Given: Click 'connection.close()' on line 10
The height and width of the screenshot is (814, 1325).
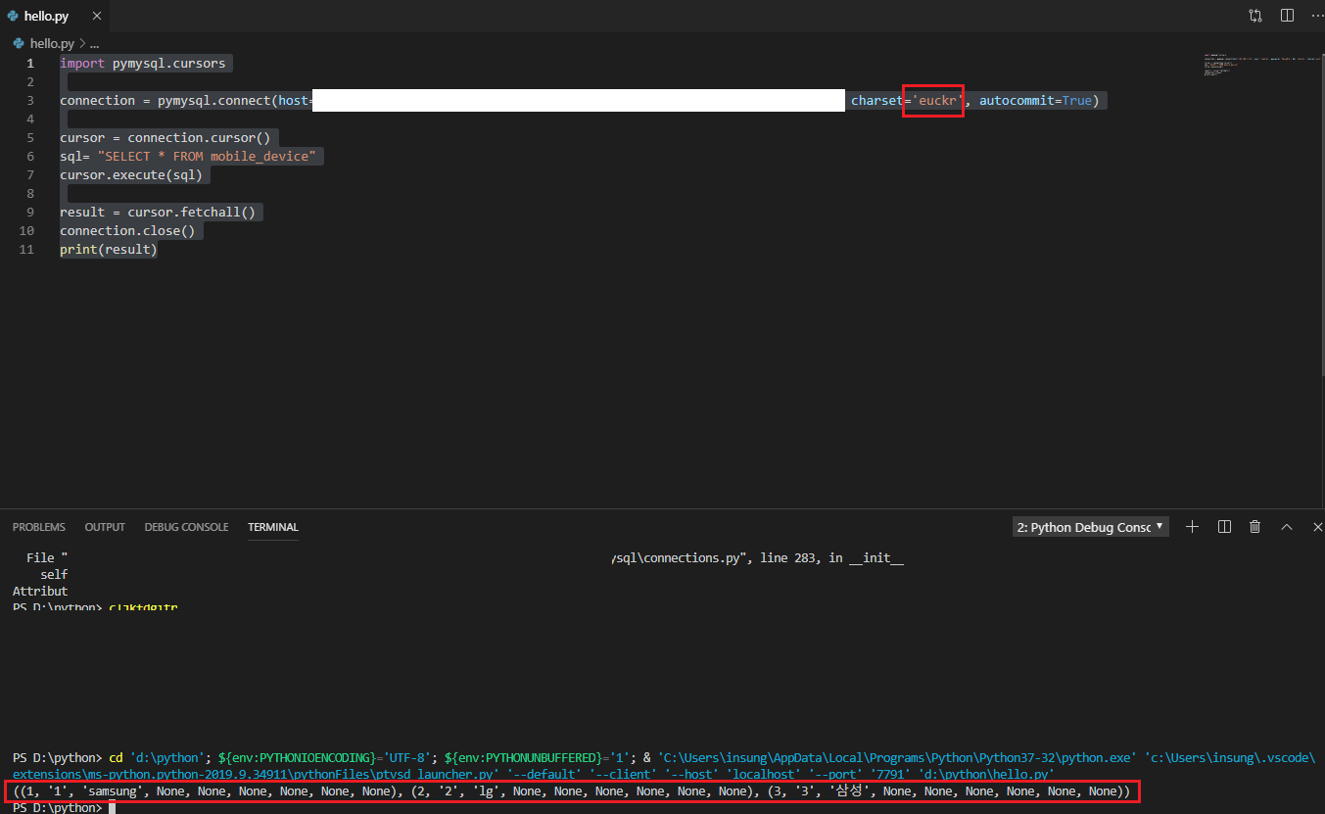Looking at the screenshot, I should coord(127,231).
